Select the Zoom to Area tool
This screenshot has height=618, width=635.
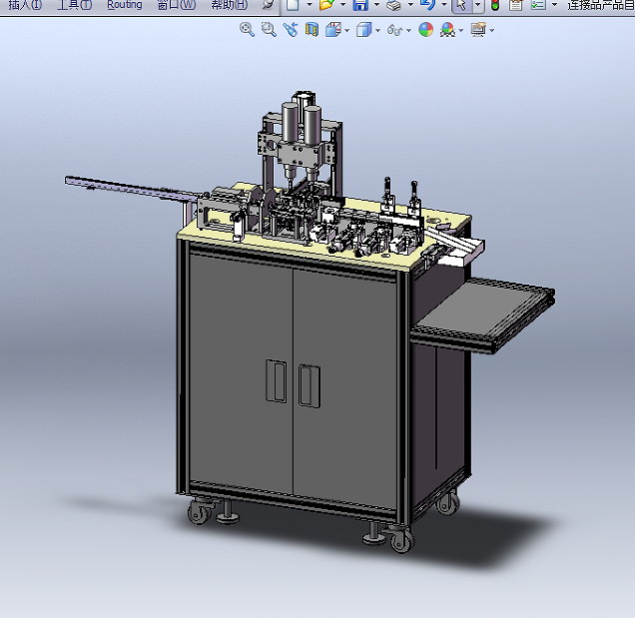pyautogui.click(x=268, y=30)
